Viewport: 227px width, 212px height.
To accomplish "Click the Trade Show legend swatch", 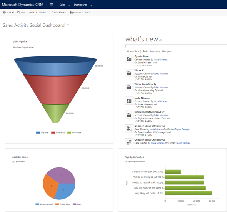I will [57, 204].
